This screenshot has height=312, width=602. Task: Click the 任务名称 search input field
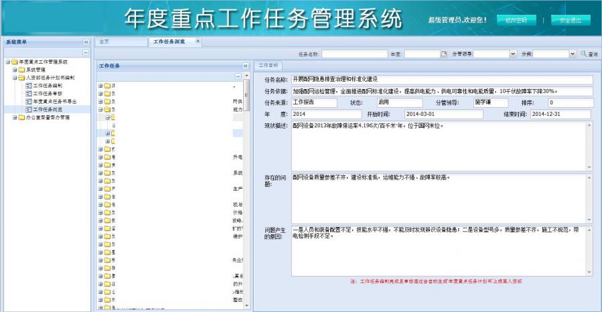coord(354,54)
